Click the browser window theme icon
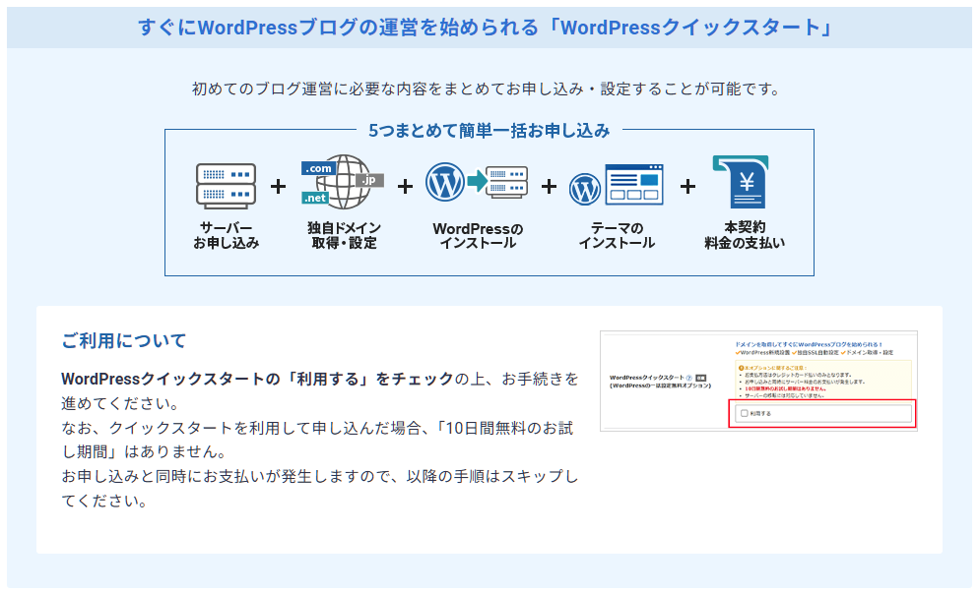 pos(634,185)
